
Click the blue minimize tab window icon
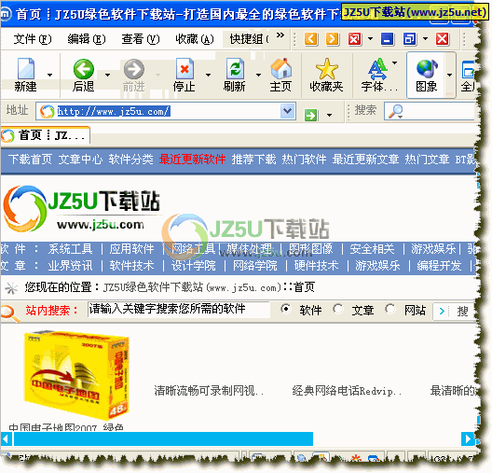(388, 39)
